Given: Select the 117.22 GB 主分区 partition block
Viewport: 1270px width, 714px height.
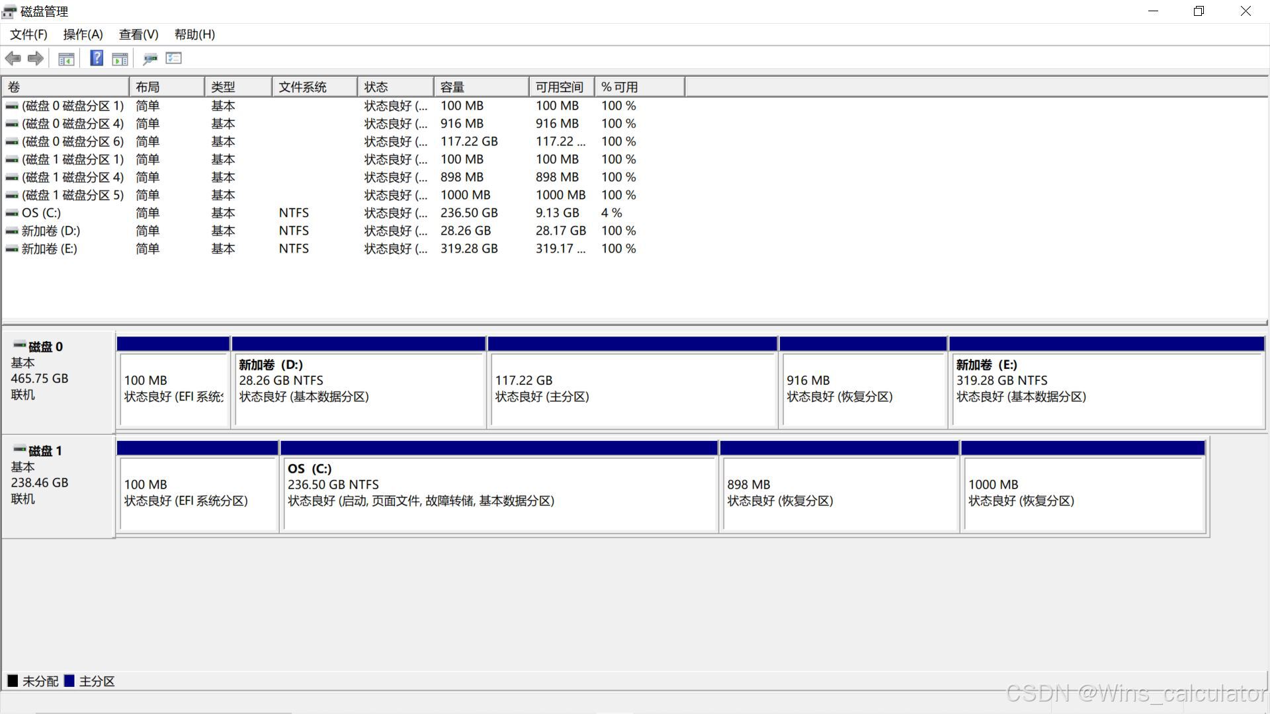Looking at the screenshot, I should tap(632, 389).
